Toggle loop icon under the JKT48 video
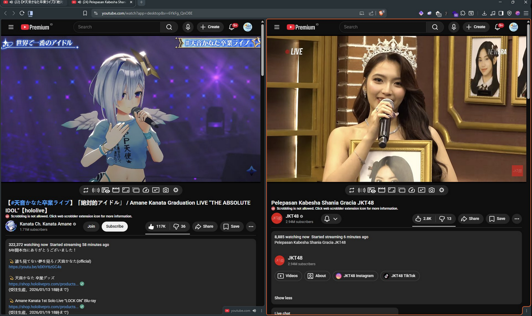This screenshot has width=532, height=316. tap(351, 190)
